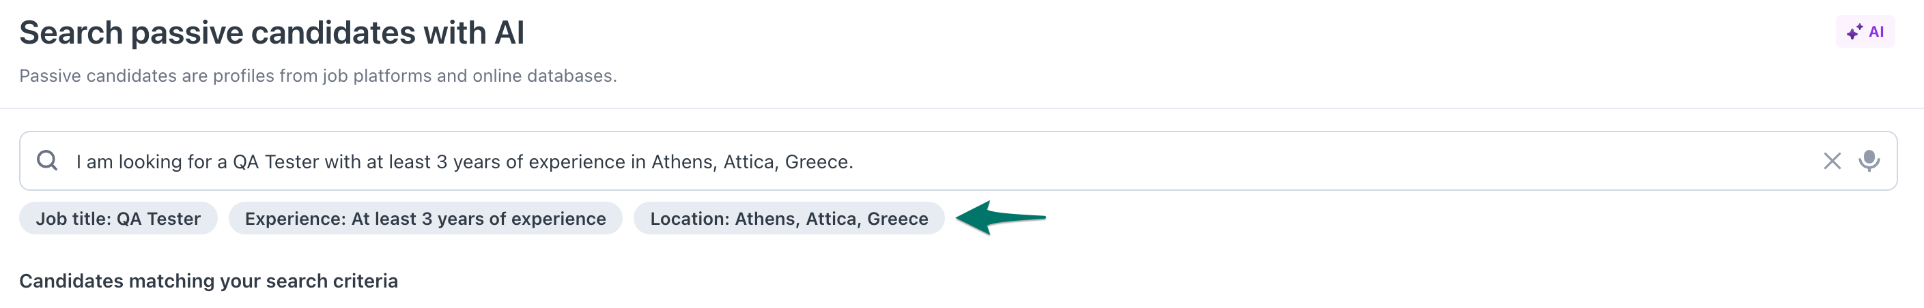Open the AI badge button
The image size is (1924, 308).
coord(1865,31)
